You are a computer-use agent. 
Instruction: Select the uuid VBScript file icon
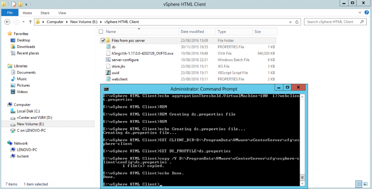[108, 73]
